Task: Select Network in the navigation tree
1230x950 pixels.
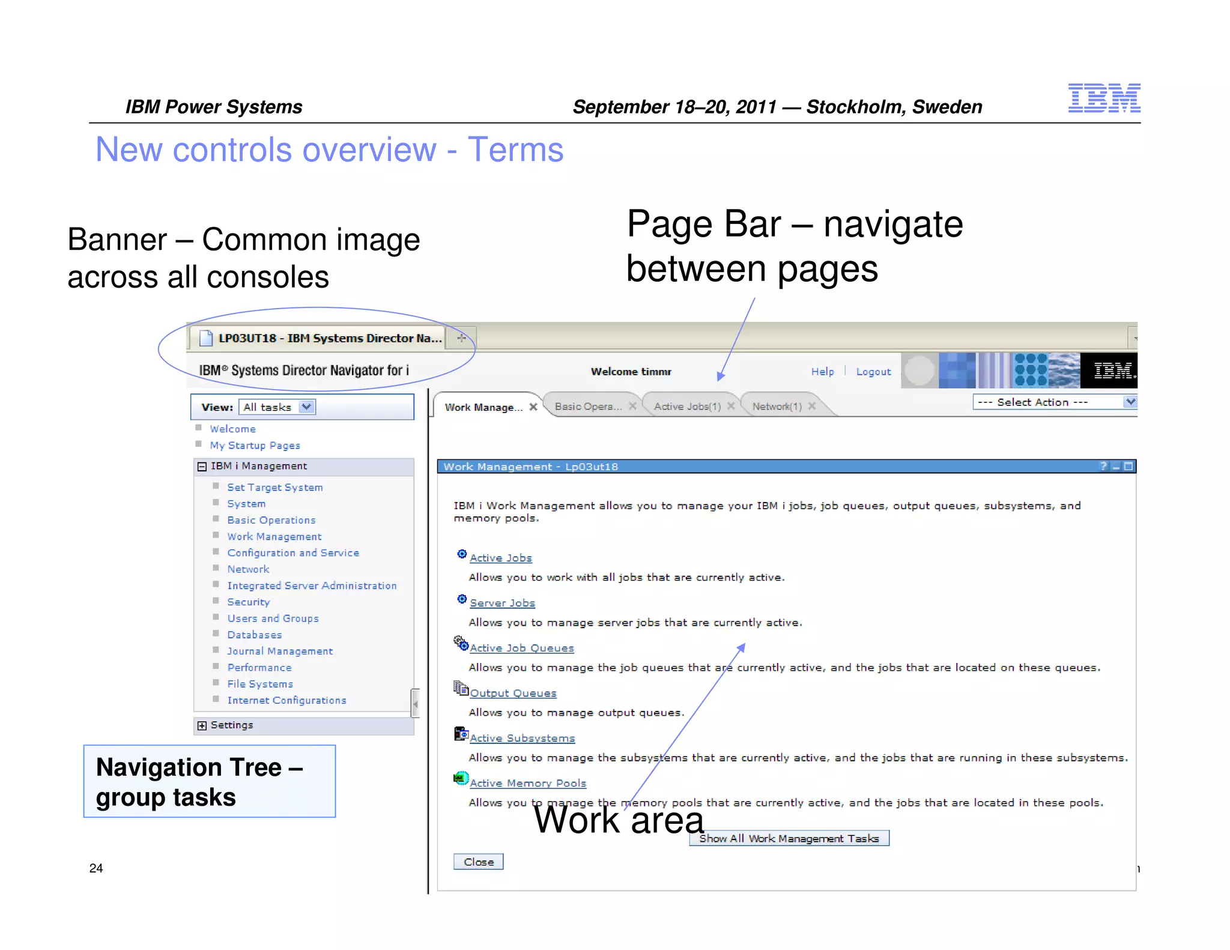Action: [x=248, y=569]
